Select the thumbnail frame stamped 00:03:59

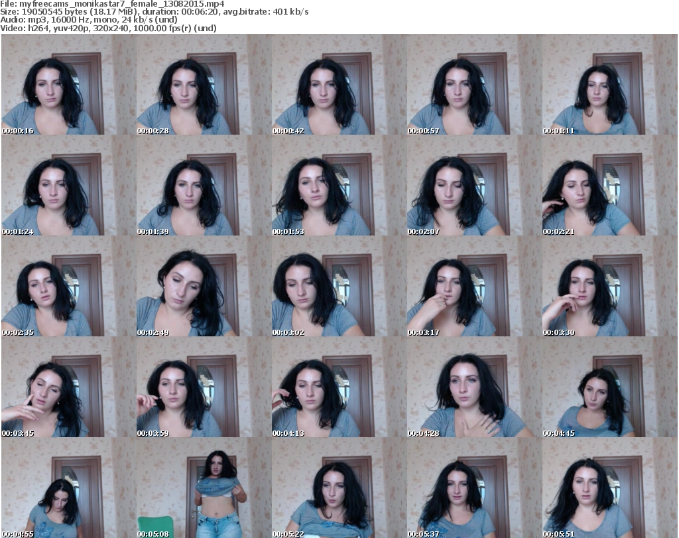(204, 387)
